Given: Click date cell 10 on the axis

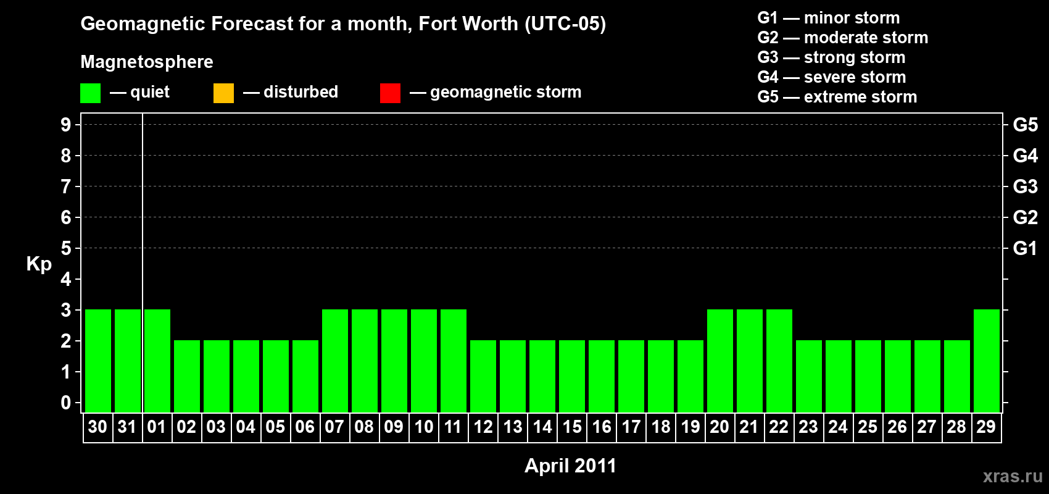Looking at the screenshot, I should (424, 427).
